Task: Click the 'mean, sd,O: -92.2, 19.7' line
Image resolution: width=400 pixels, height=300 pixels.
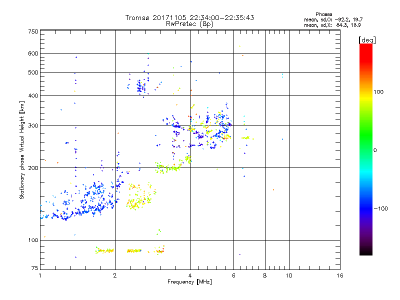Action: click(x=333, y=19)
